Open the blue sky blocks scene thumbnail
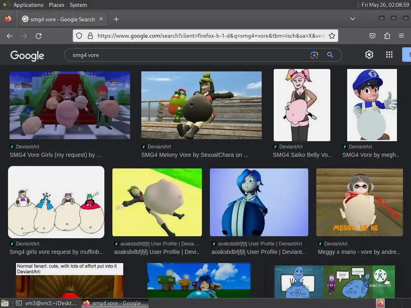 [199, 280]
